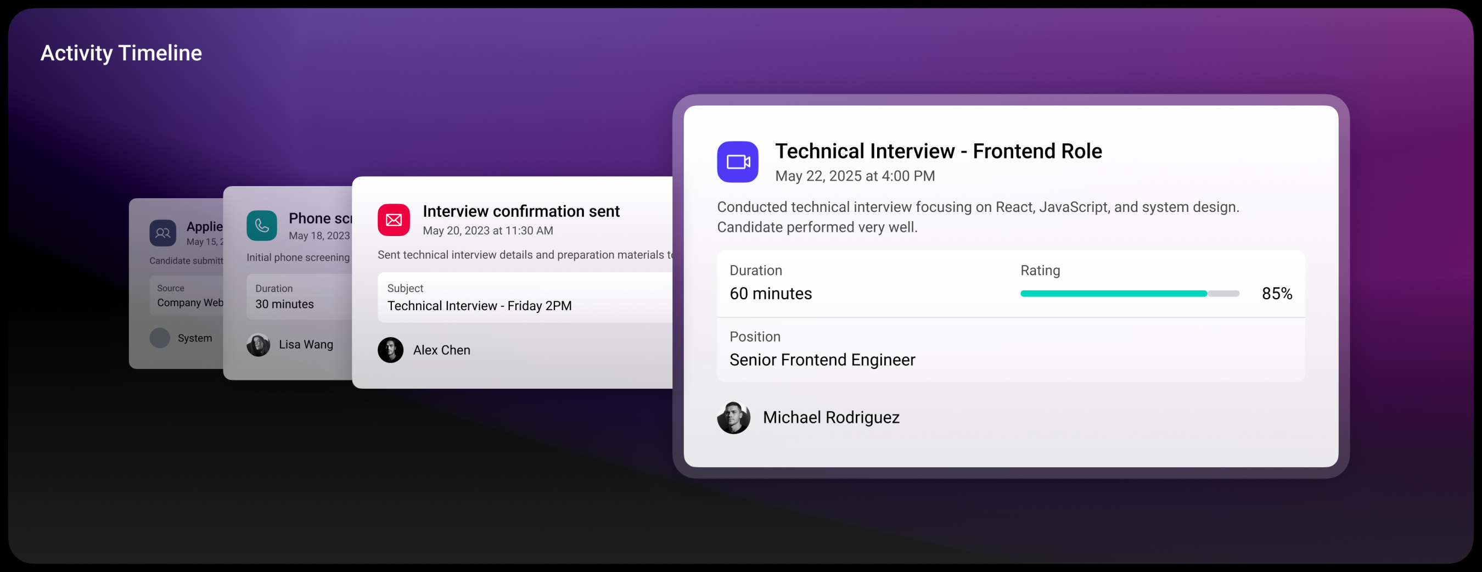1482x572 pixels.
Task: Click the red envelope email icon
Action: tap(394, 220)
